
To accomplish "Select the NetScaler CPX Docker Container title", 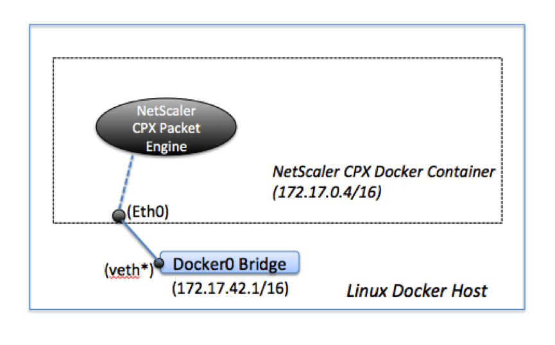I will pyautogui.click(x=384, y=172).
